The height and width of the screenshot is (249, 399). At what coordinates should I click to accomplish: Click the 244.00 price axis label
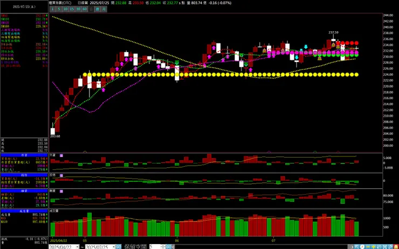(388, 15)
